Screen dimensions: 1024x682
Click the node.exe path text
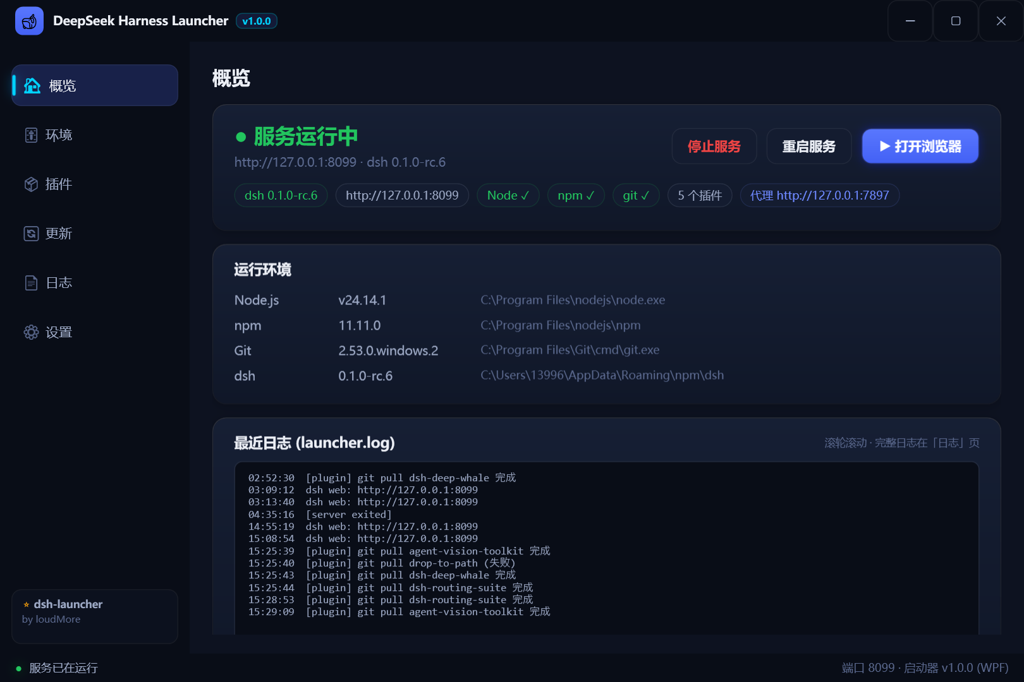click(x=573, y=300)
